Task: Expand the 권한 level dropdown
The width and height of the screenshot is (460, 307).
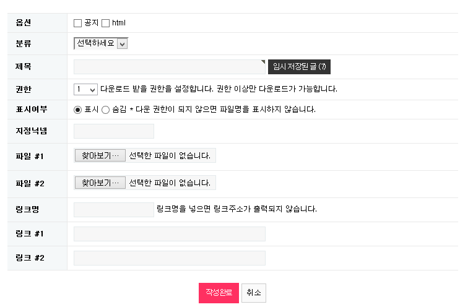Action: click(86, 89)
